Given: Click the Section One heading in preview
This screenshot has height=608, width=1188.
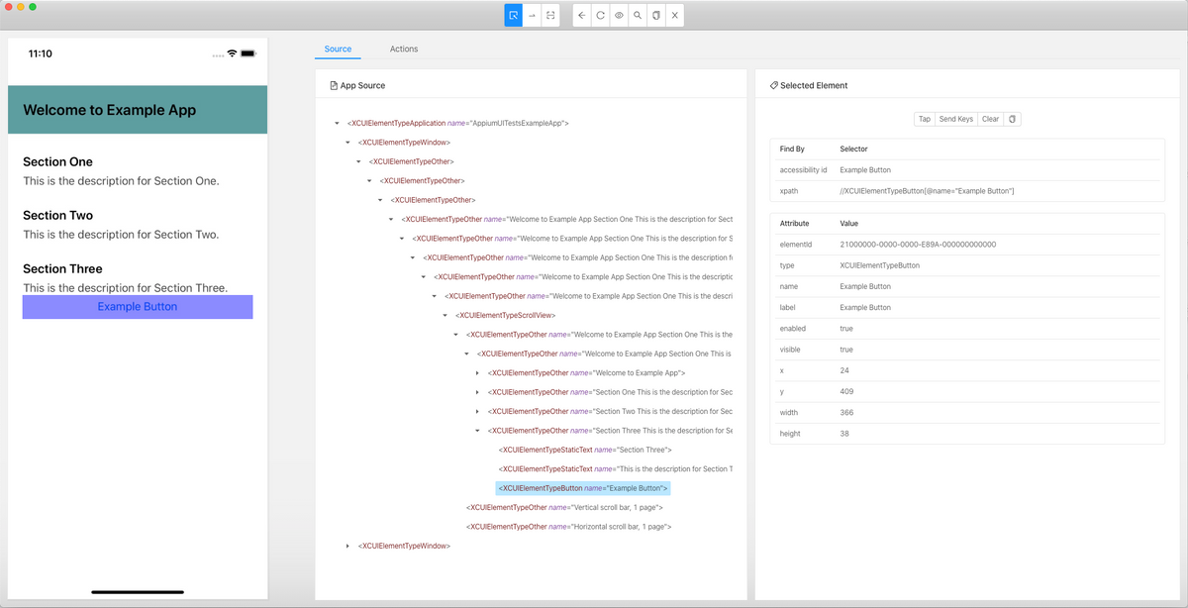Looking at the screenshot, I should pyautogui.click(x=57, y=162).
